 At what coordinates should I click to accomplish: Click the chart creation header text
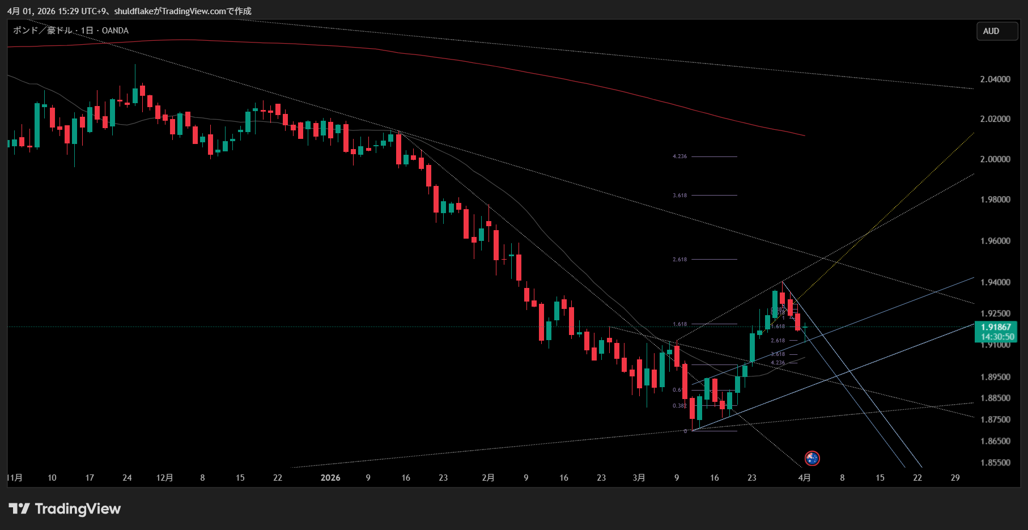(x=129, y=11)
